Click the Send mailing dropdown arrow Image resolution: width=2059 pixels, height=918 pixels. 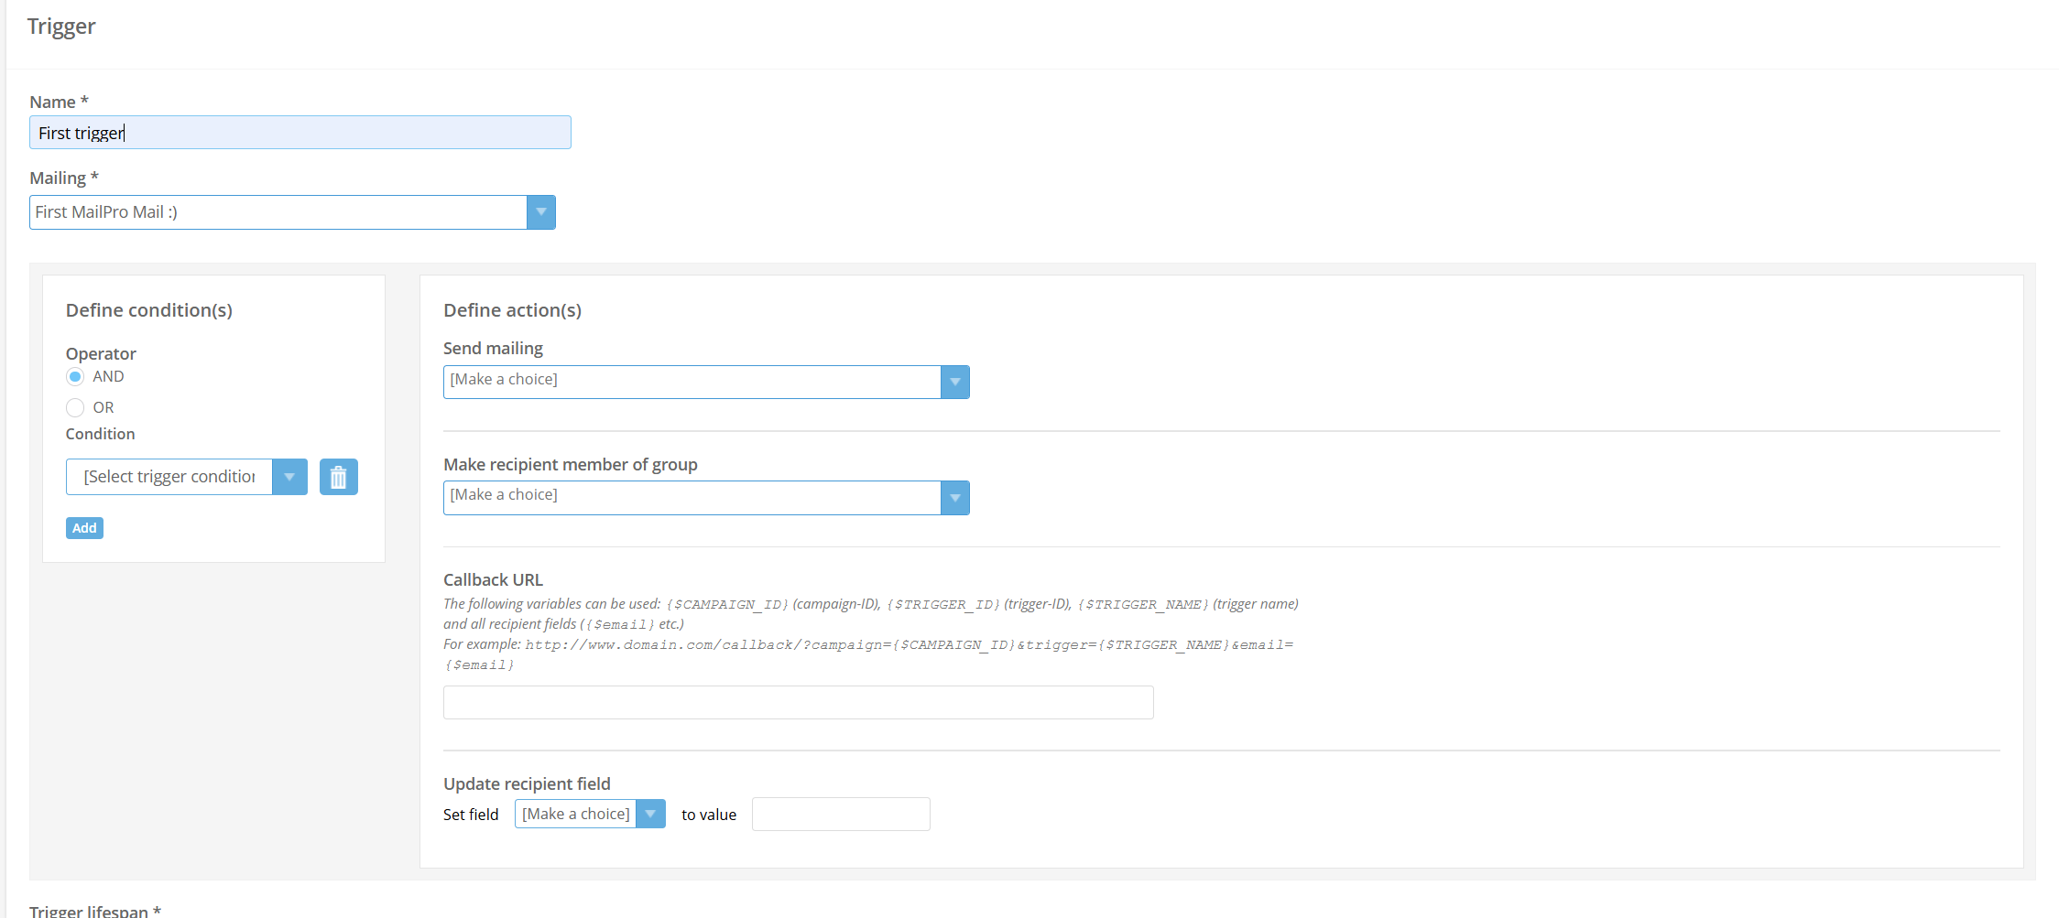pos(954,382)
